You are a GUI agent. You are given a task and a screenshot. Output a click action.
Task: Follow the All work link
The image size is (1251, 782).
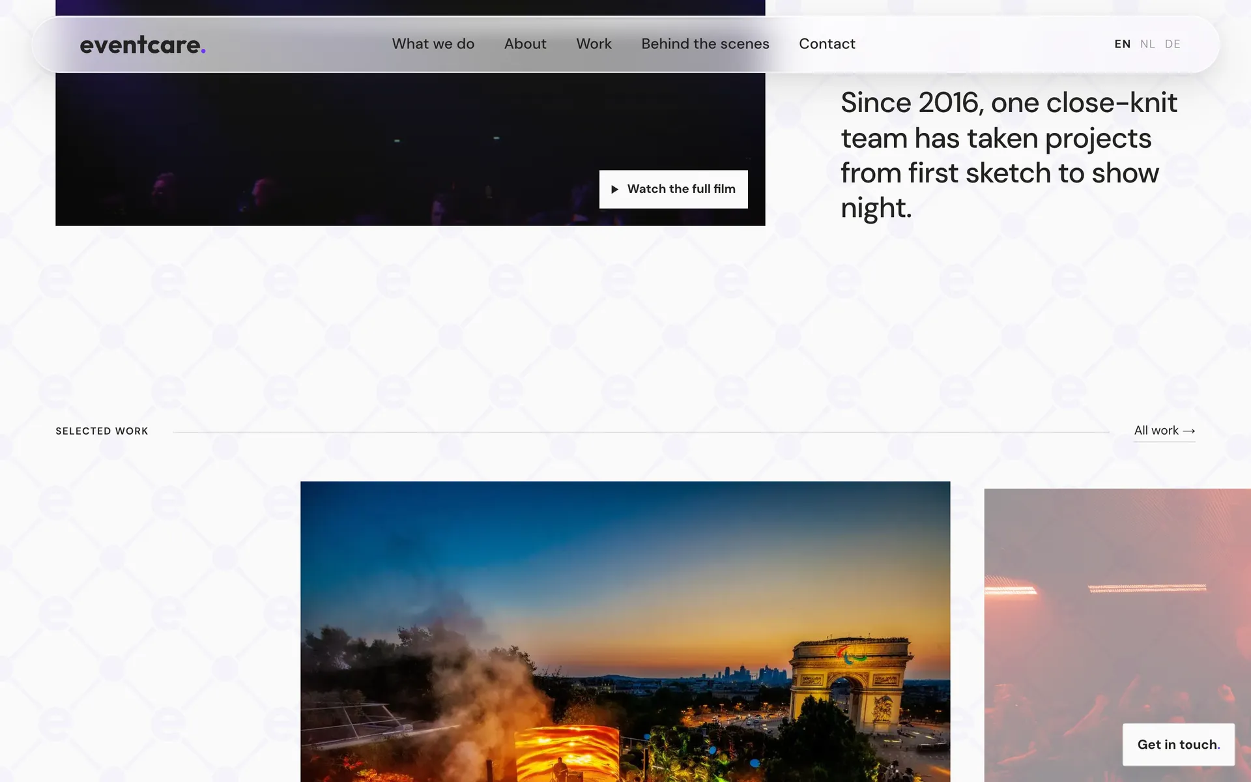click(1164, 431)
